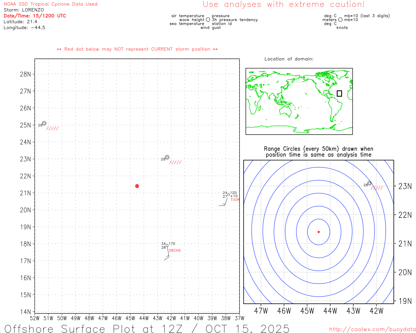
Task: Click the +10 pressure tendency value
Action: 234,196
